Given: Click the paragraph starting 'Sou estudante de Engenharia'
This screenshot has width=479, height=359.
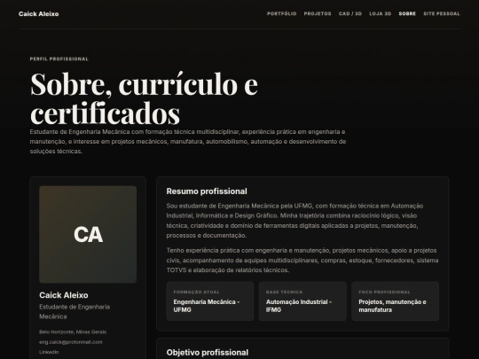Looking at the screenshot, I should (294, 221).
